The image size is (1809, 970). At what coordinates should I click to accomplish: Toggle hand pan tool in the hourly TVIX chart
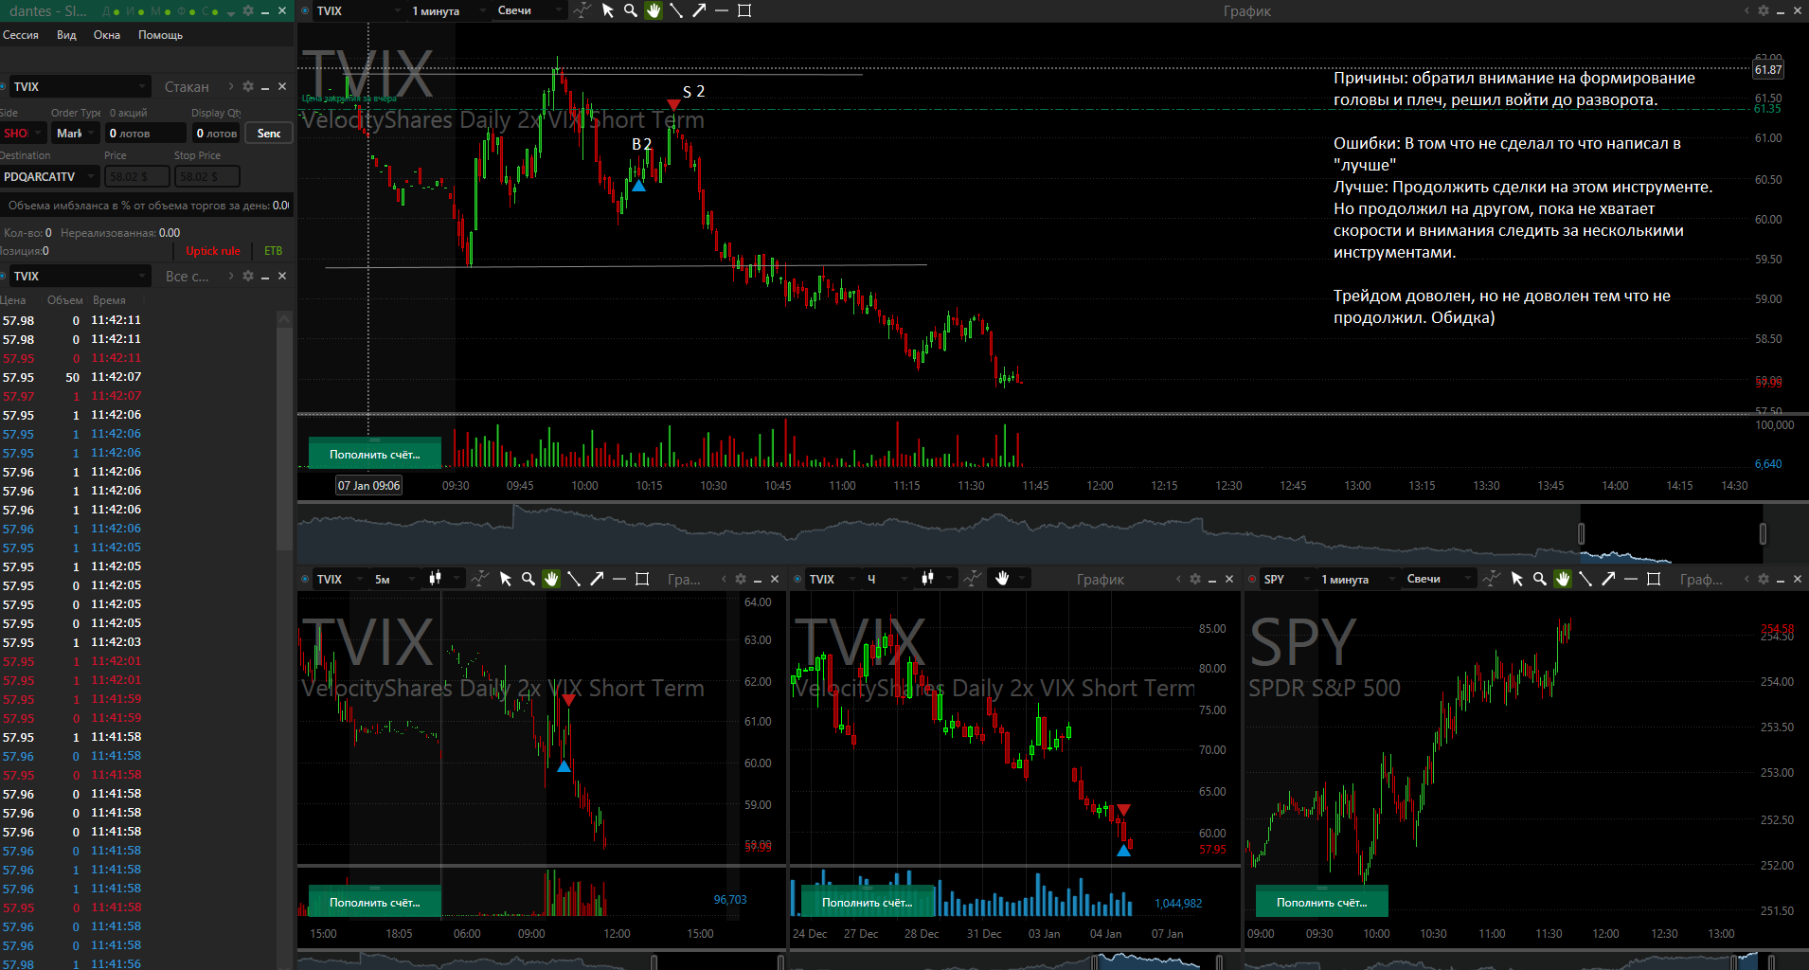click(1002, 579)
